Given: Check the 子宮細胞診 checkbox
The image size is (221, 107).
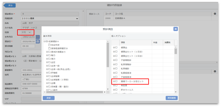Looking at the screenshot, I should coord(116,60).
